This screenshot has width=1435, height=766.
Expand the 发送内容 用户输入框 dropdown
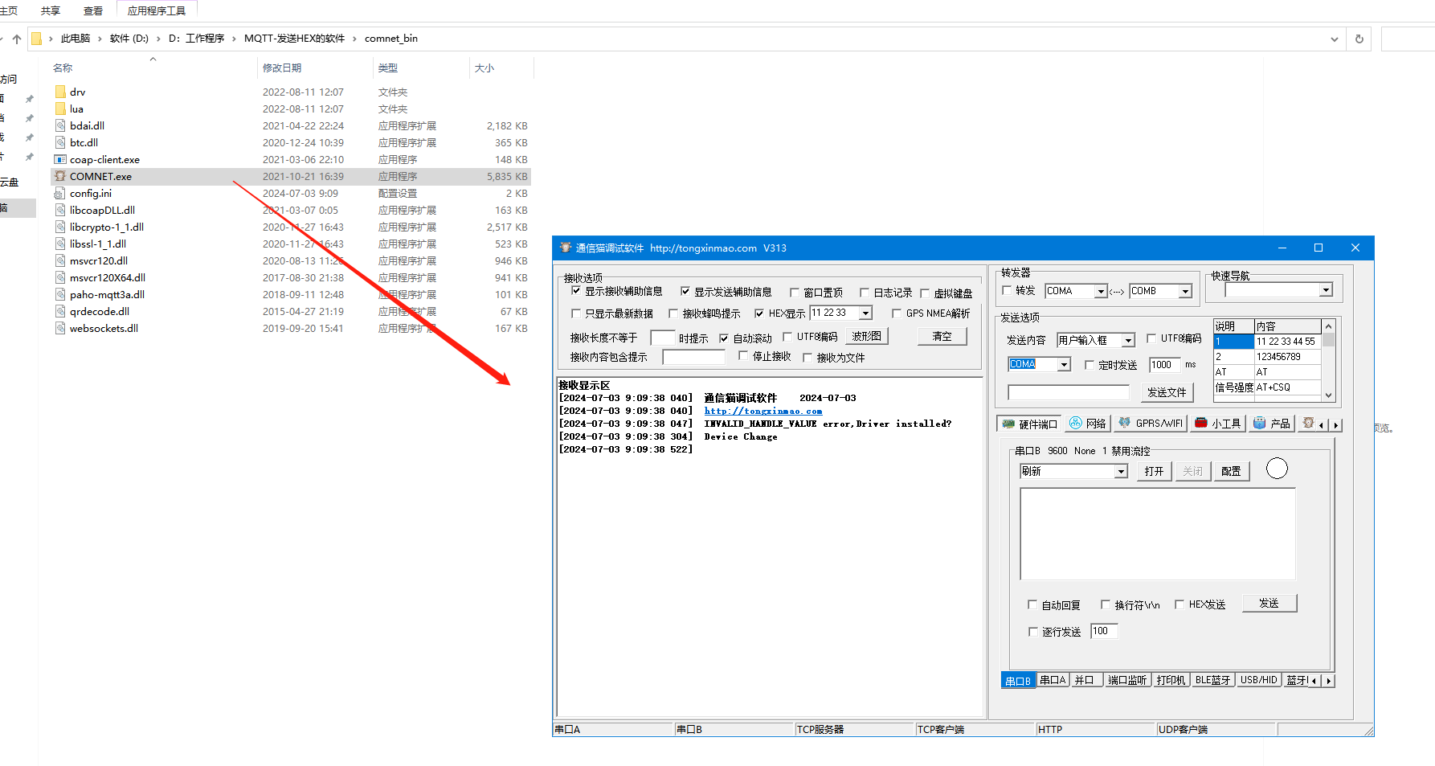tap(1128, 341)
